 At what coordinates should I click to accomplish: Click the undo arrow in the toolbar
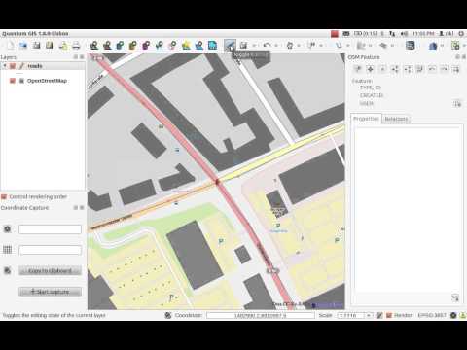click(267, 45)
